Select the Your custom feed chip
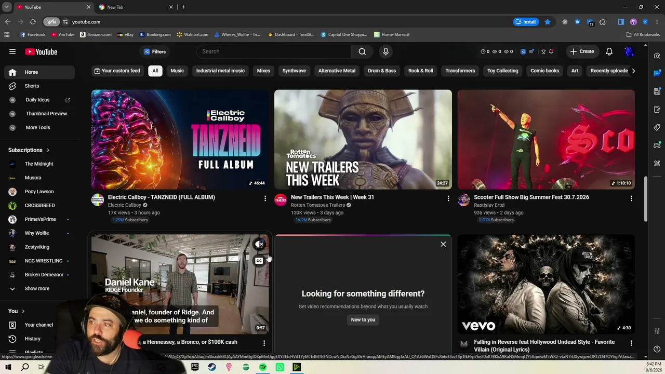 point(117,71)
